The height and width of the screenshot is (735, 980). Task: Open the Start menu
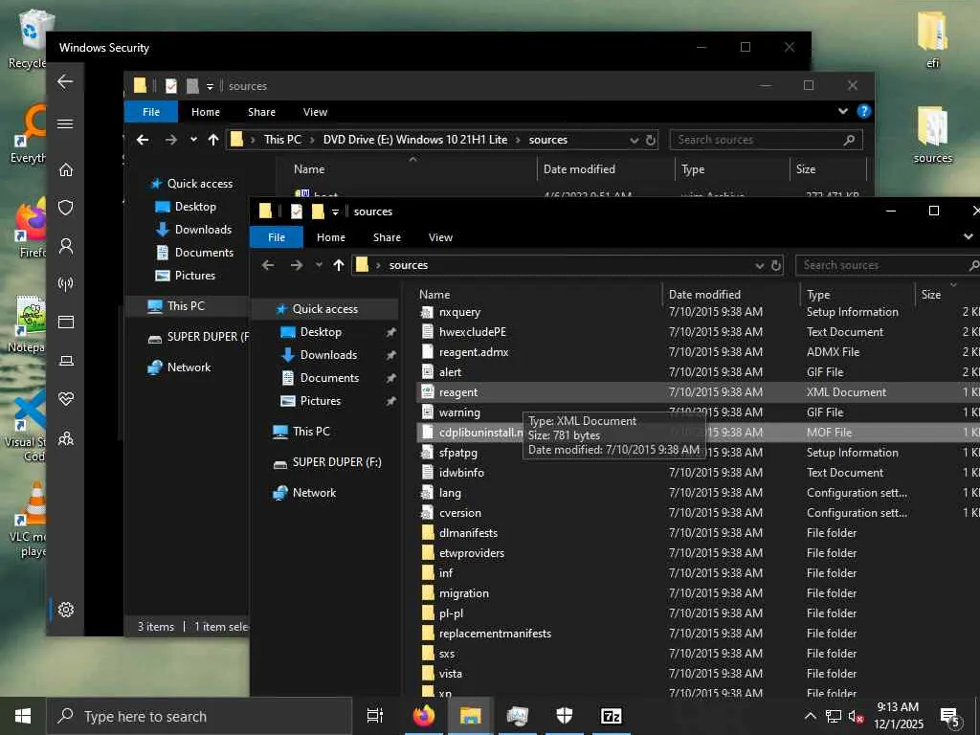pyautogui.click(x=23, y=716)
